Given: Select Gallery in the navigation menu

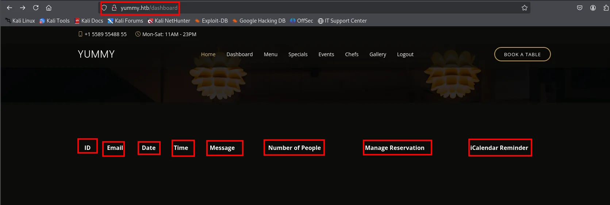Looking at the screenshot, I should 377,54.
